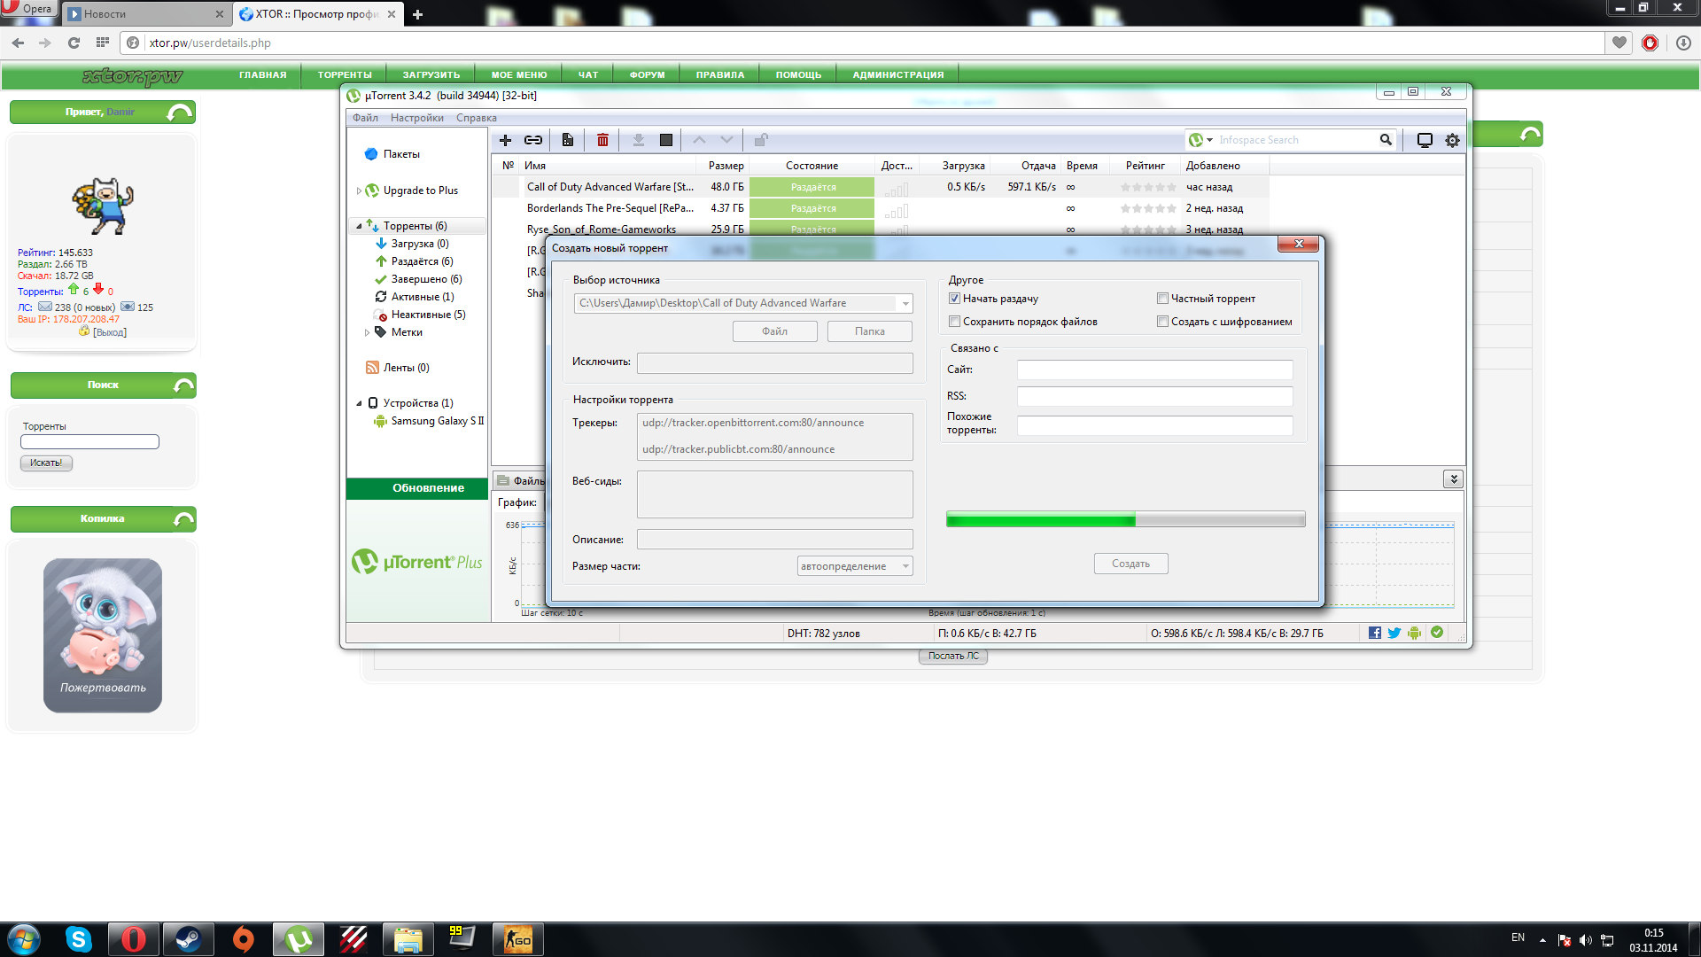Screen dimensions: 1701x957
Task: Click the uTorrent taskbar icon
Action: click(299, 939)
